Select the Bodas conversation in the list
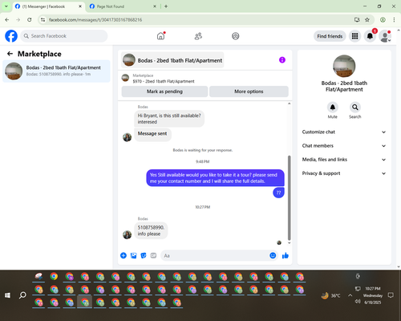401x321 pixels. tap(56, 71)
